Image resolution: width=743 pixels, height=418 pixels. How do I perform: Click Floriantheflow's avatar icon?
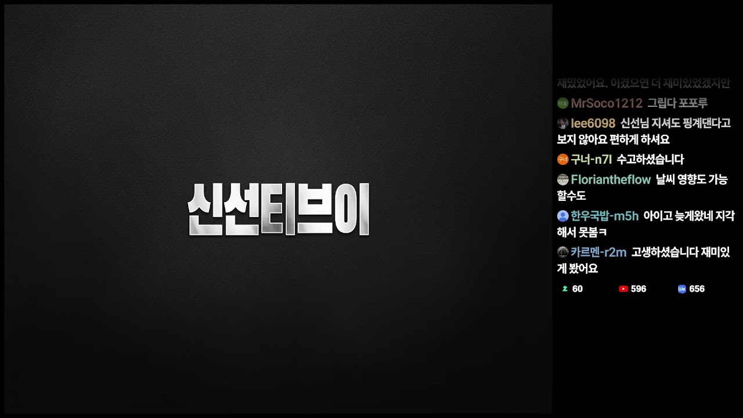(x=562, y=180)
